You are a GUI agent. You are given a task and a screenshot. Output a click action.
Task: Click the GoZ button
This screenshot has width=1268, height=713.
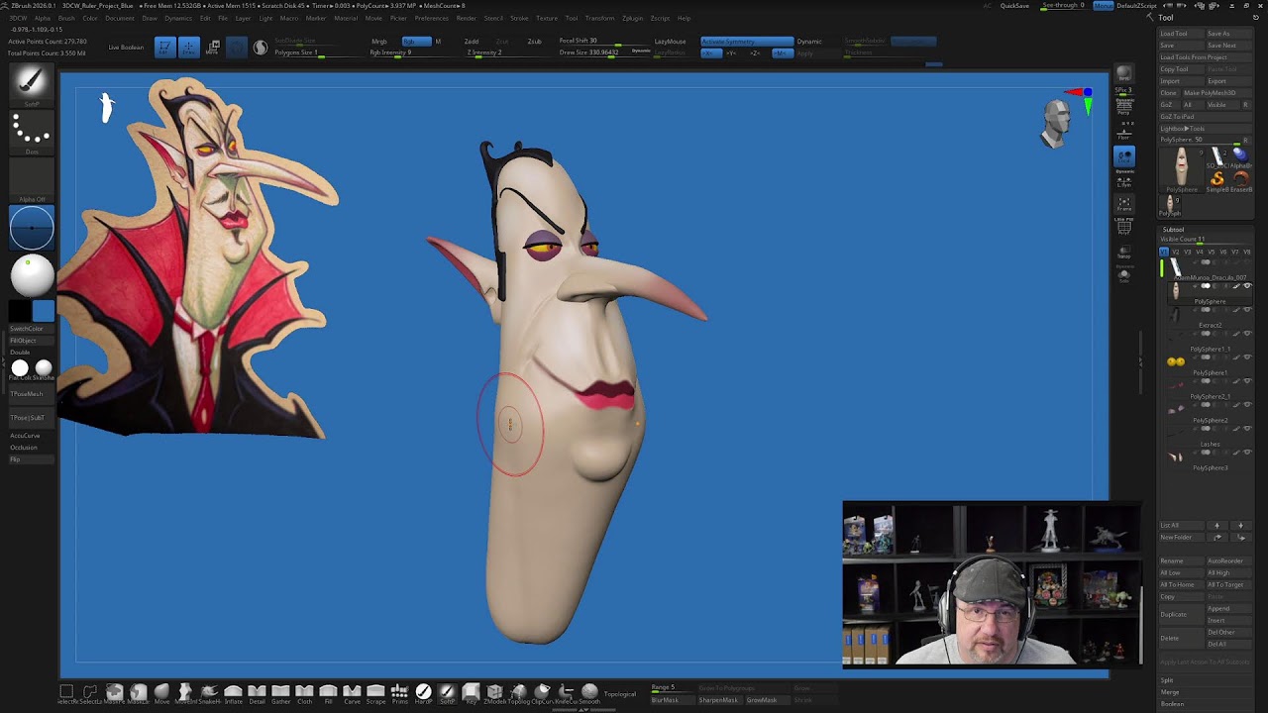(x=1169, y=105)
